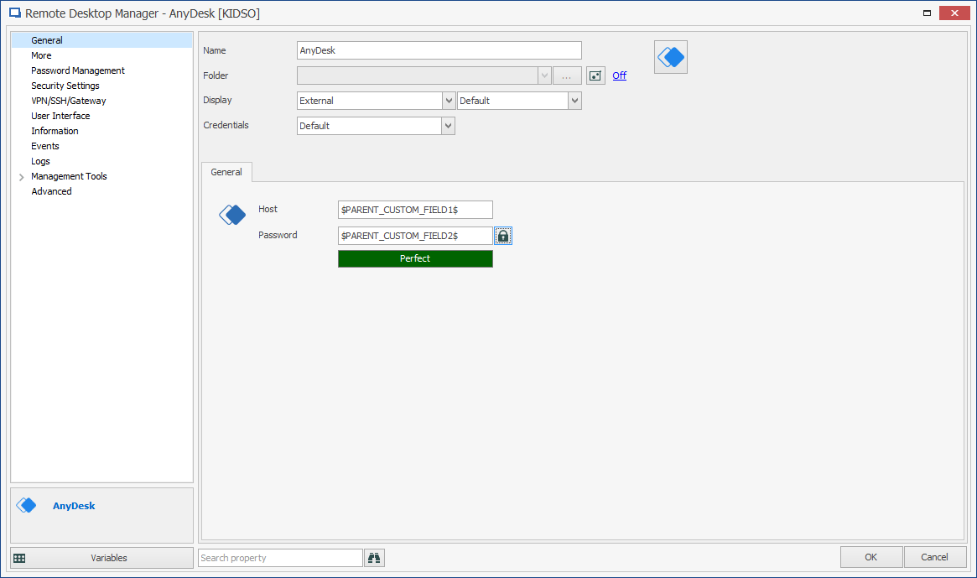Select the General tab
Image resolution: width=977 pixels, height=578 pixels.
[x=226, y=171]
